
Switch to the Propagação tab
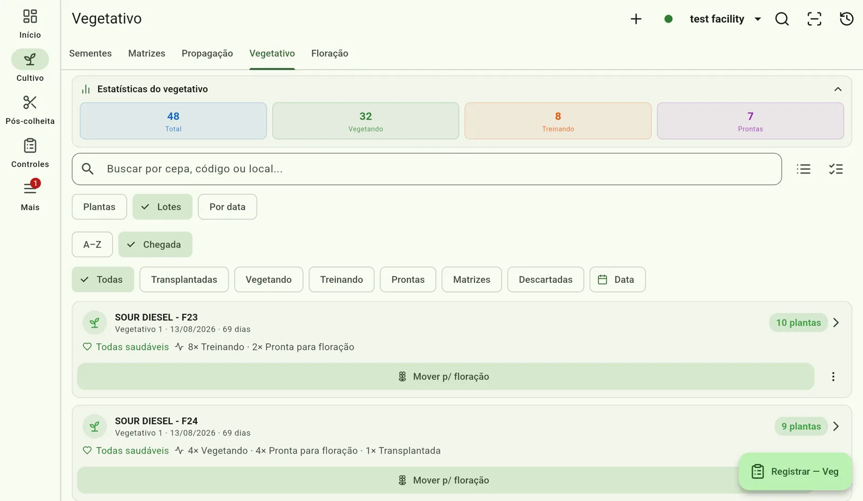point(207,53)
